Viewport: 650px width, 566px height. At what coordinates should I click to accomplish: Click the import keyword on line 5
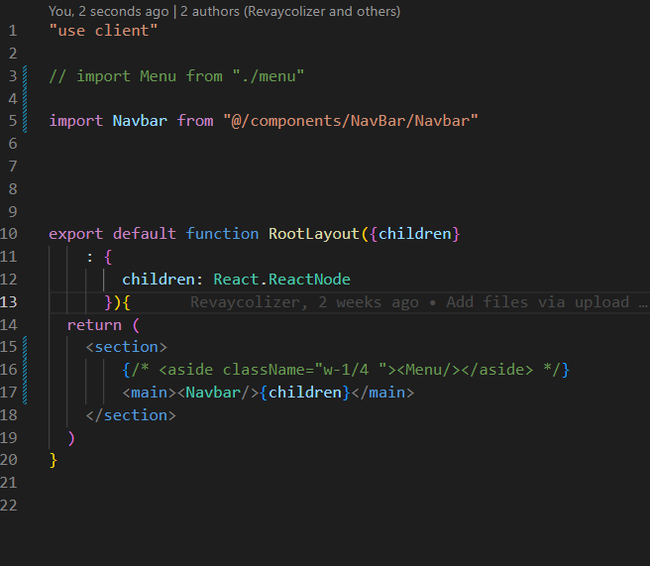pos(76,121)
